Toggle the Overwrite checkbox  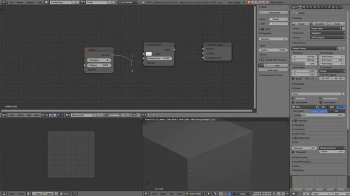(293, 99)
